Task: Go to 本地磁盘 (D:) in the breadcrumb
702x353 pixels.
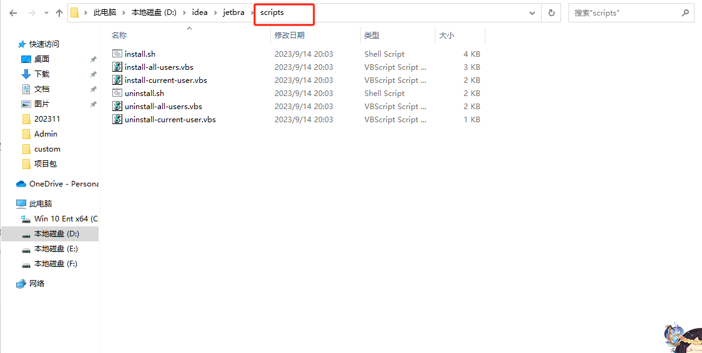Action: click(x=154, y=13)
